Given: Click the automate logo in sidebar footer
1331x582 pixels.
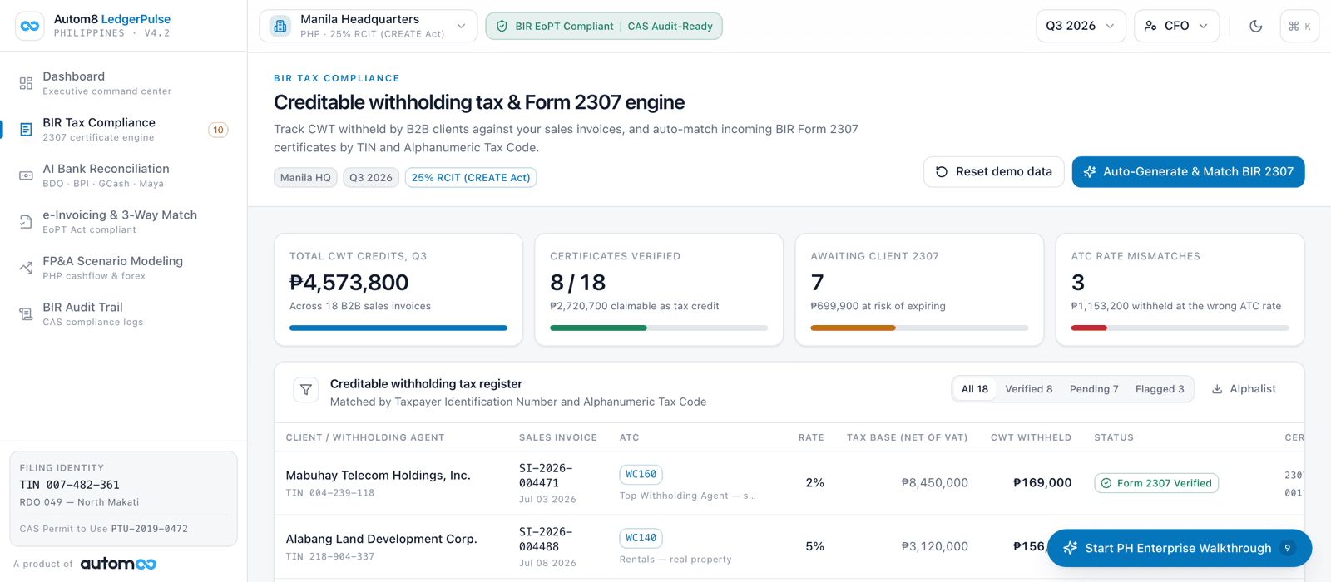Looking at the screenshot, I should click(x=118, y=564).
